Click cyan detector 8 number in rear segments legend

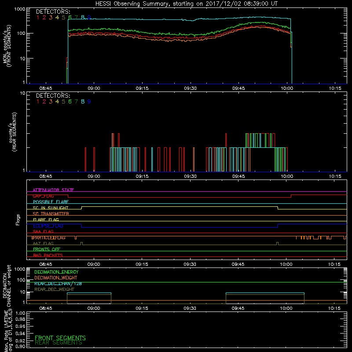coord(83,102)
